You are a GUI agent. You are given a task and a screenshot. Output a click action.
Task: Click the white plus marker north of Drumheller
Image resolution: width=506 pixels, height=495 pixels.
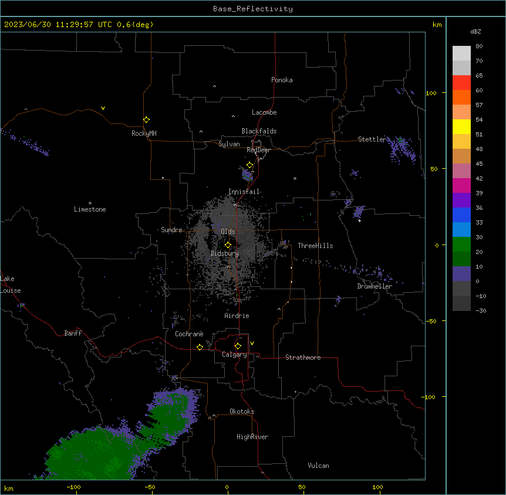[359, 220]
